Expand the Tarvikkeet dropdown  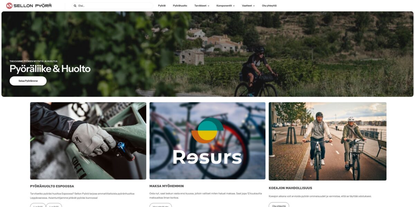point(202,6)
